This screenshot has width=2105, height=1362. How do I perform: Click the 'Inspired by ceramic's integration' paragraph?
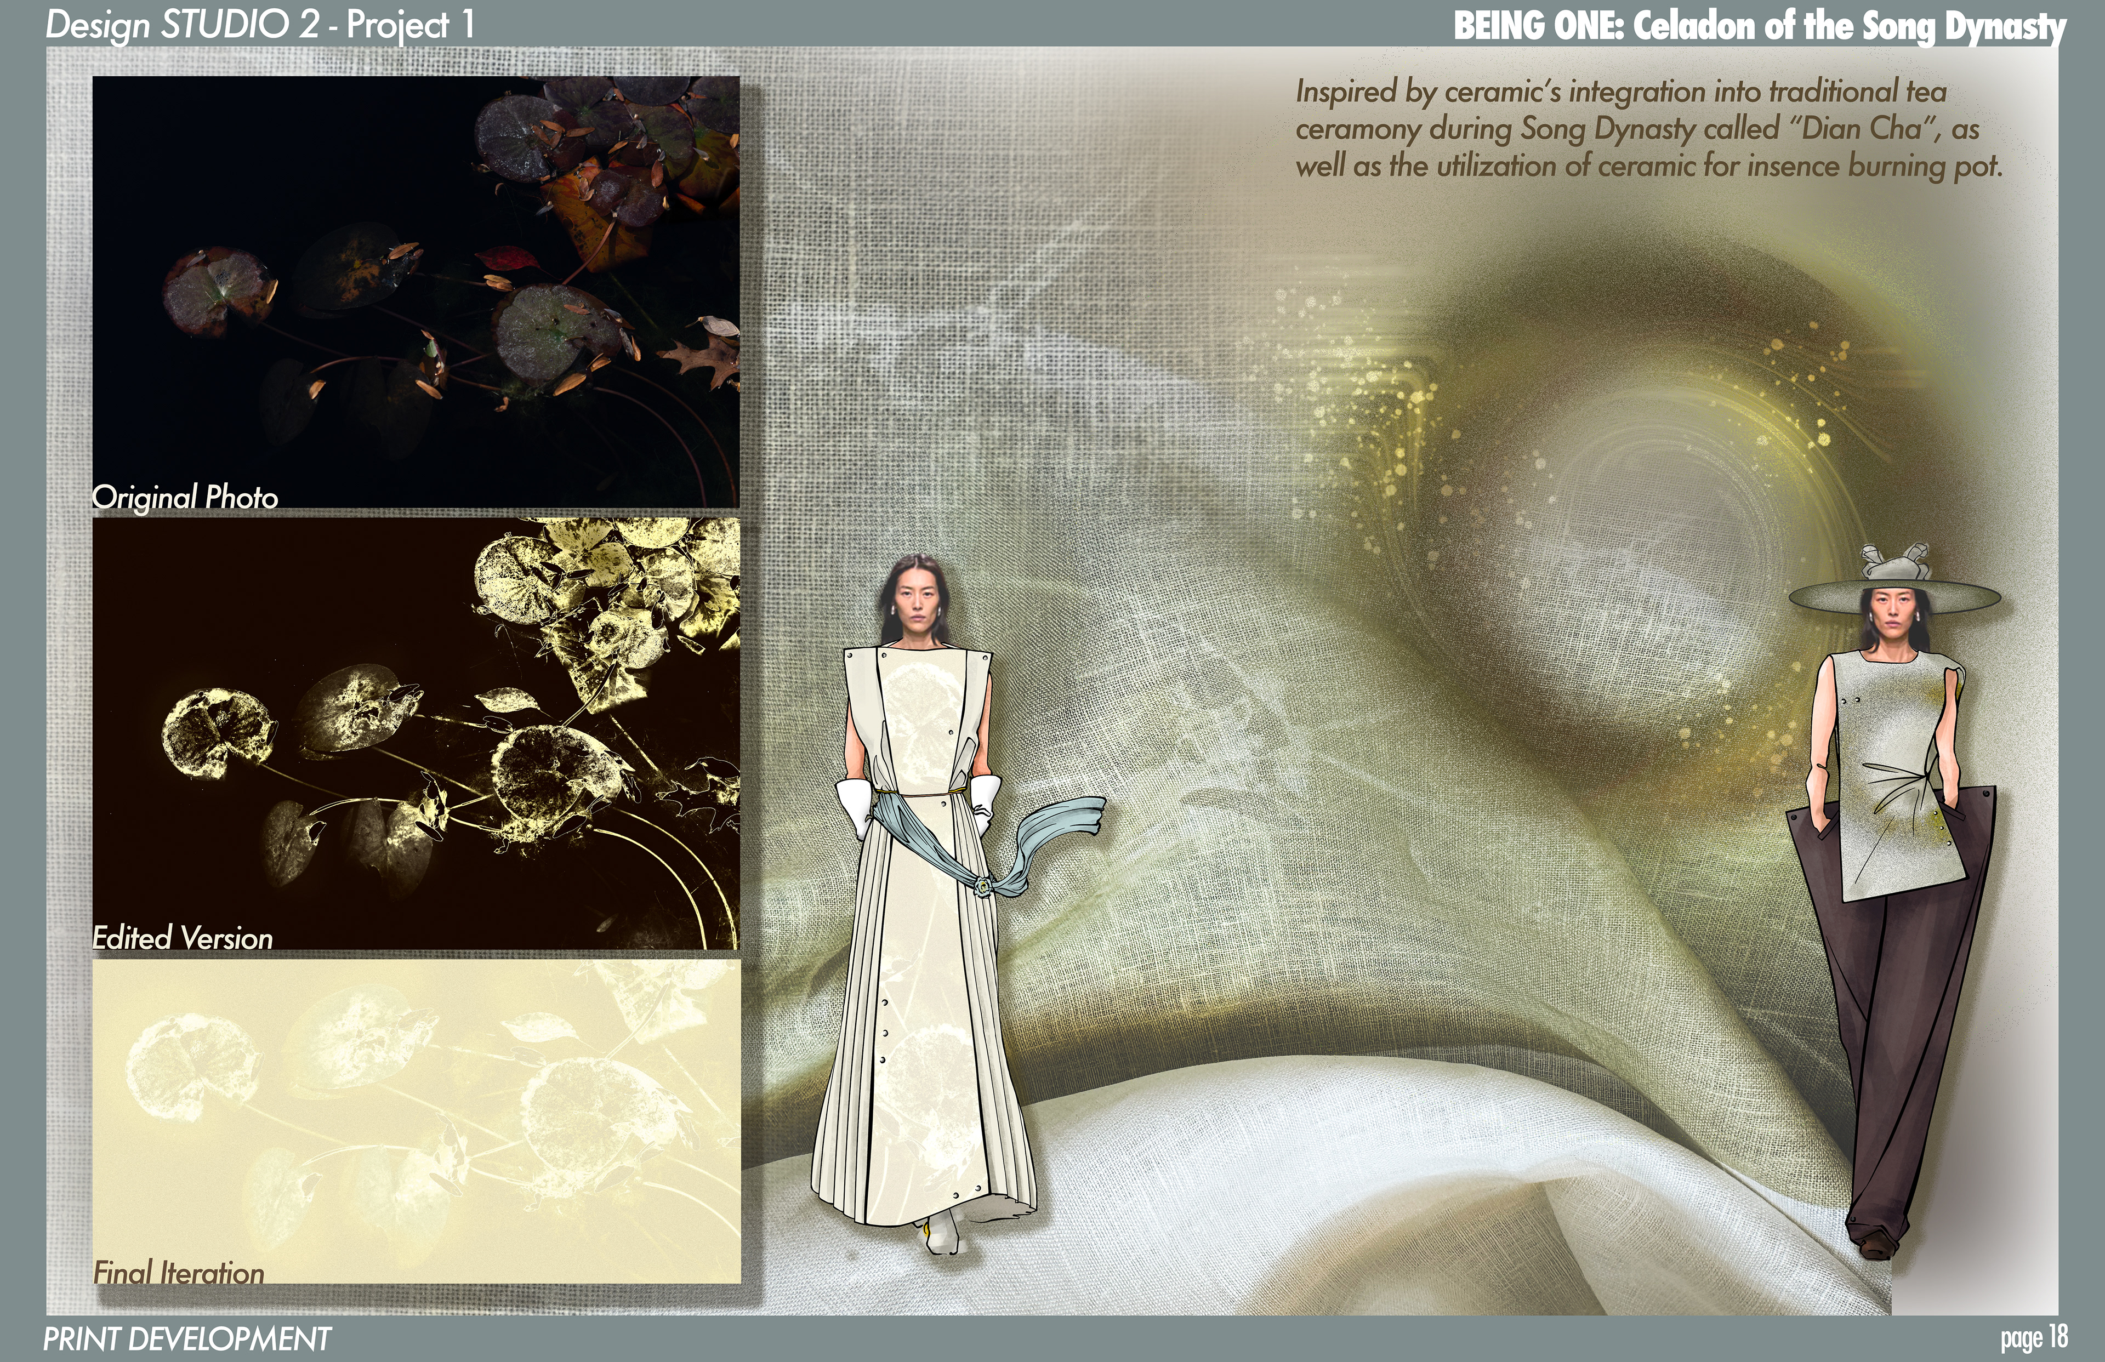(1648, 129)
